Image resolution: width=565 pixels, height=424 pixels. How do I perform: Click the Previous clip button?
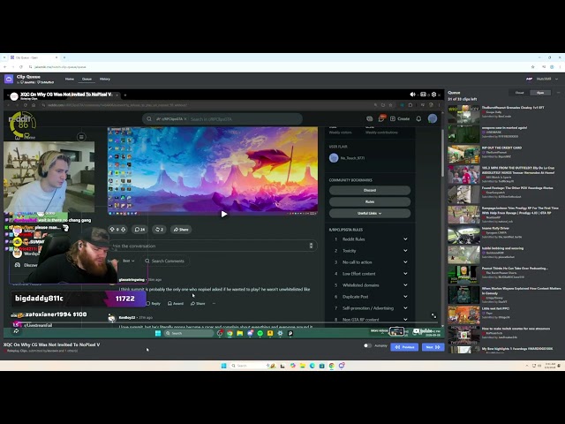404,347
